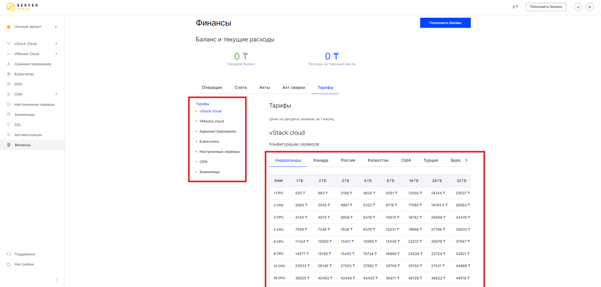Jump to the VMware cloud tariff section

[212, 121]
